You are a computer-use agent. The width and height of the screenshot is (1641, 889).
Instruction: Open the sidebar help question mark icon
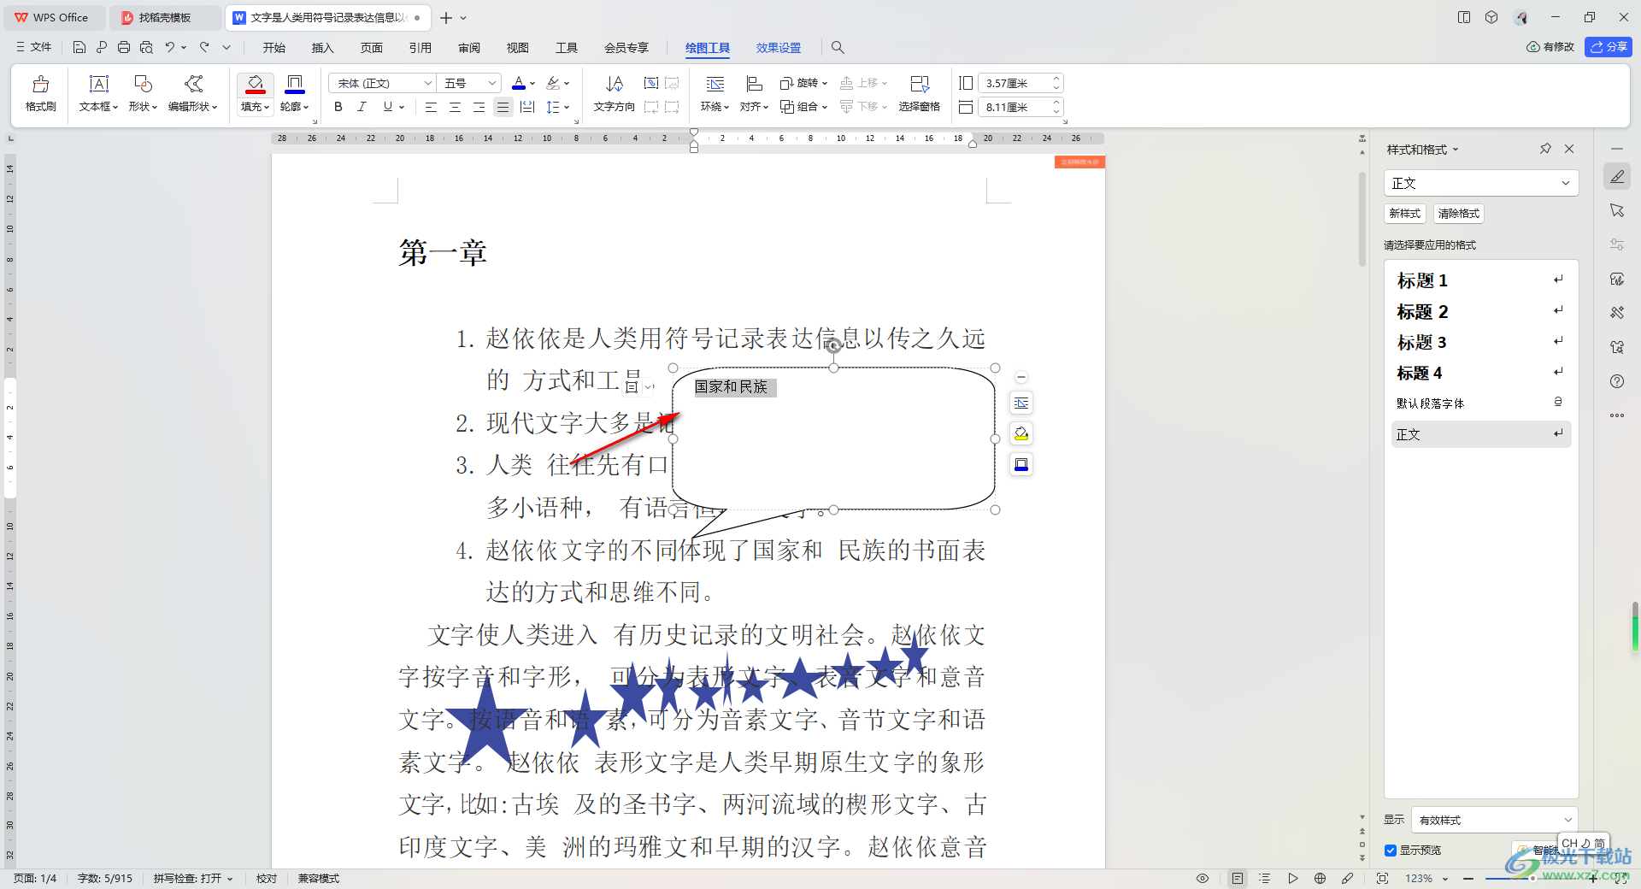pyautogui.click(x=1617, y=381)
